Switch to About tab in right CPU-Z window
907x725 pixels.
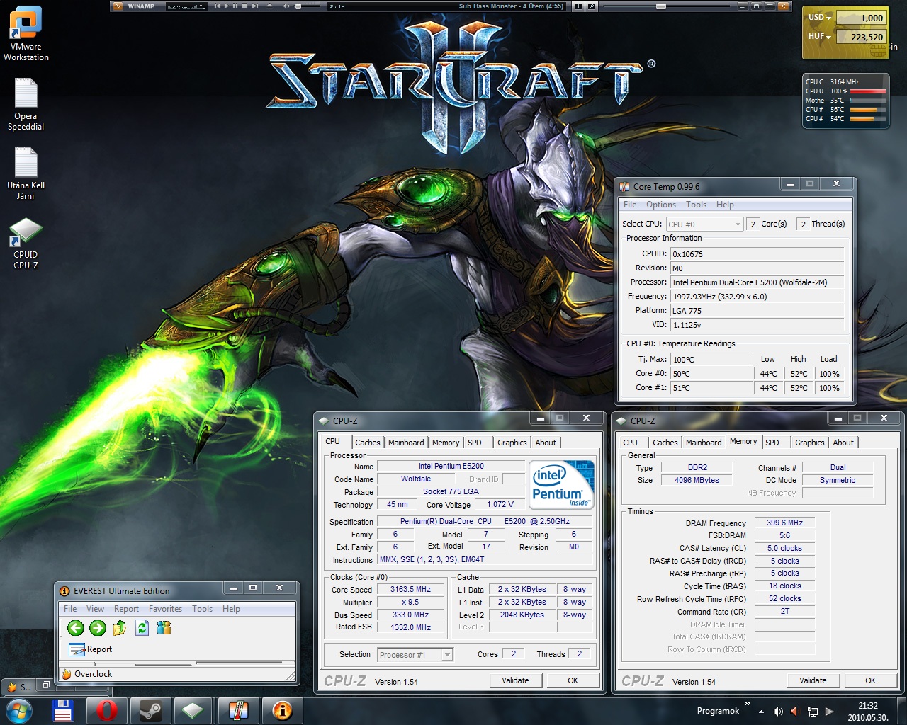(843, 443)
